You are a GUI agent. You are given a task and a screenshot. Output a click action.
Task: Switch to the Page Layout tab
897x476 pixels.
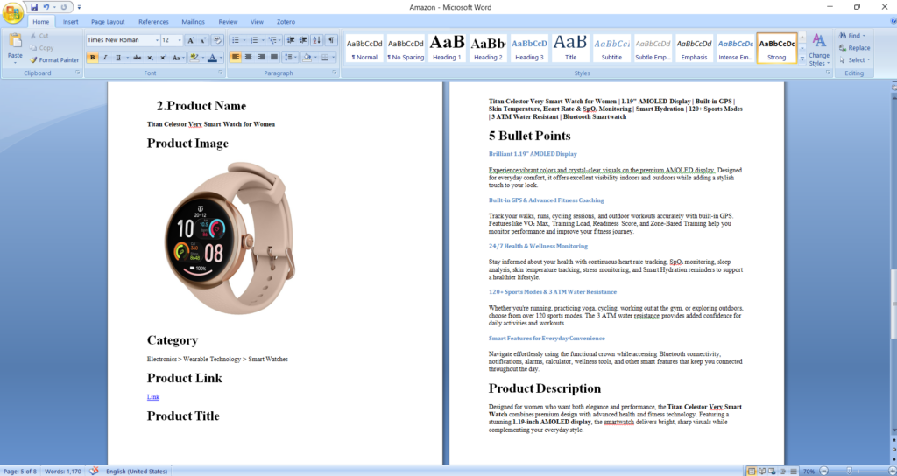[x=108, y=22]
